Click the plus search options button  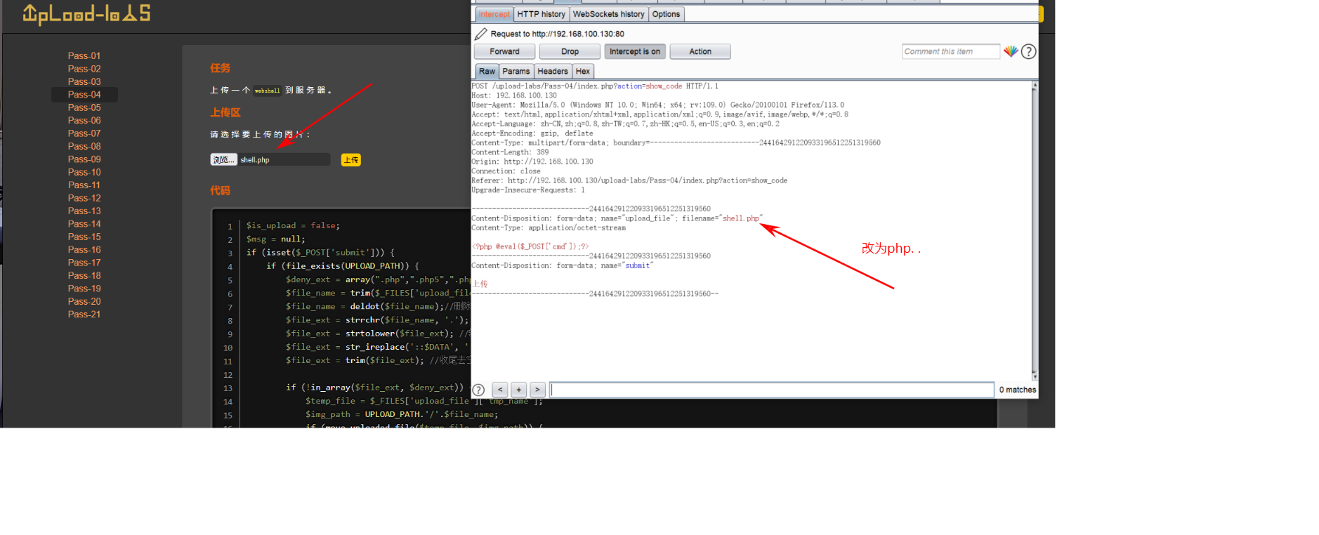coord(518,390)
